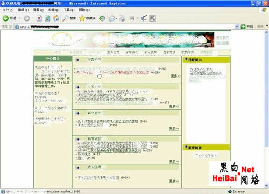Image resolution: width=269 pixels, height=194 pixels.
Task: Open the 编辑(E) menu
Action: coord(23,10)
